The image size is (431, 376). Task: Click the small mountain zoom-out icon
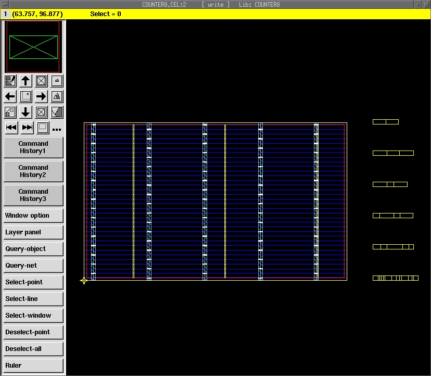[57, 81]
